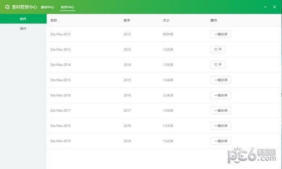This screenshot has height=169, width=282.
Task: Open the 软件 sidebar category
Action: pyautogui.click(x=23, y=19)
